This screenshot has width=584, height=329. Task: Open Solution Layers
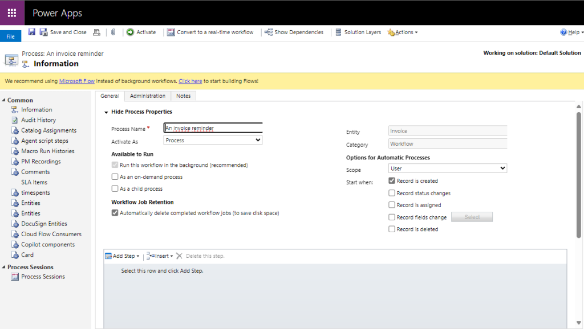pyautogui.click(x=358, y=32)
